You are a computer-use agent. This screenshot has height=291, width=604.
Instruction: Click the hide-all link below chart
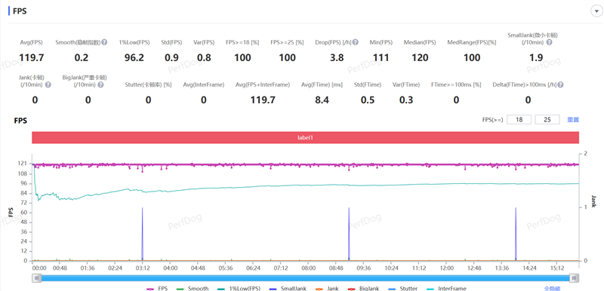coord(552,288)
